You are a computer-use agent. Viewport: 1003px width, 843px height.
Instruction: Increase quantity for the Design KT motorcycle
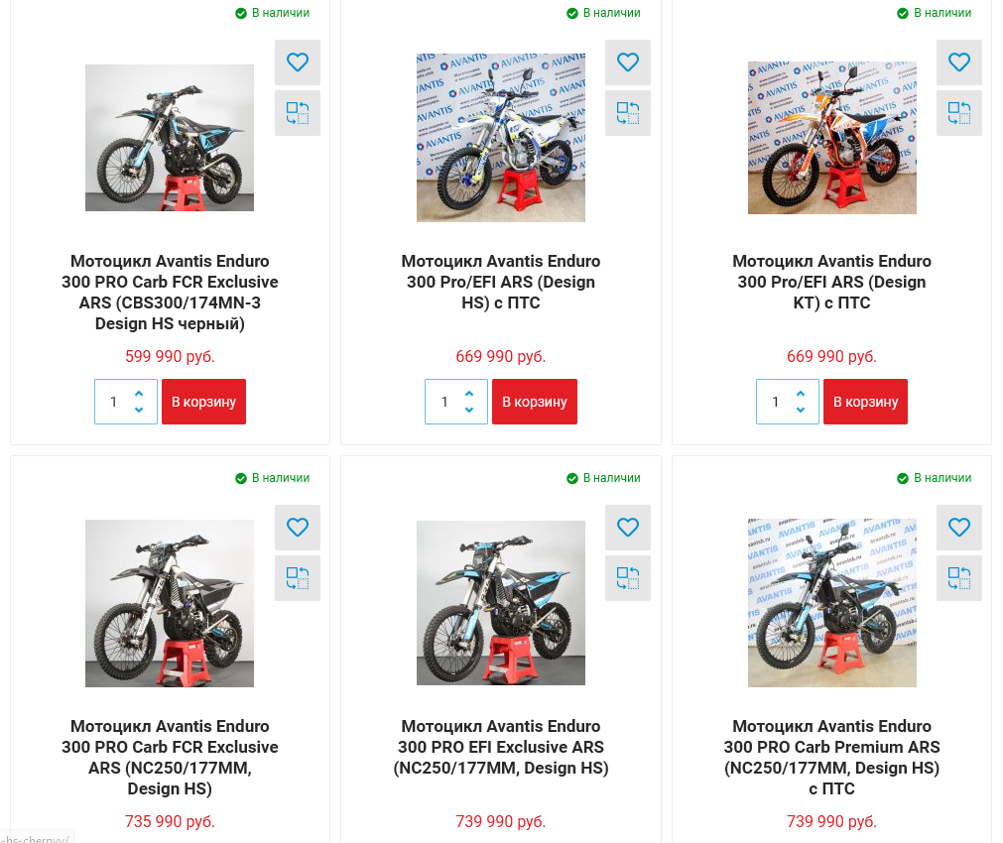[801, 394]
